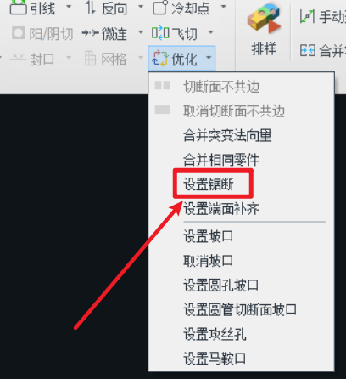Open the 冷却点 dropdown arrow

pyautogui.click(x=223, y=7)
